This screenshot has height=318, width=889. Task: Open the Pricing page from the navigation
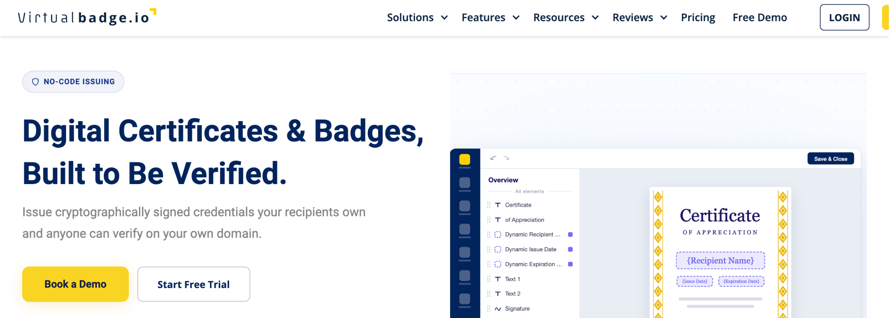698,17
